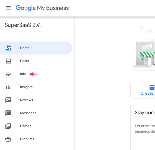The image size is (155, 150).
Task: Click the Insights bar chart icon
Action: (8, 87)
